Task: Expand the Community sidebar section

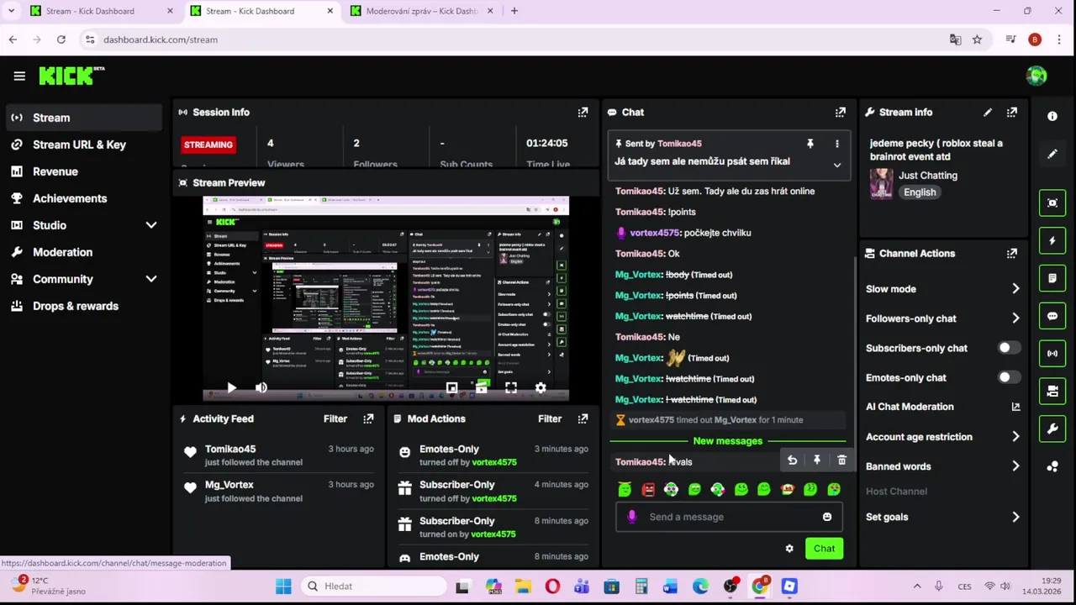Action: (x=151, y=279)
